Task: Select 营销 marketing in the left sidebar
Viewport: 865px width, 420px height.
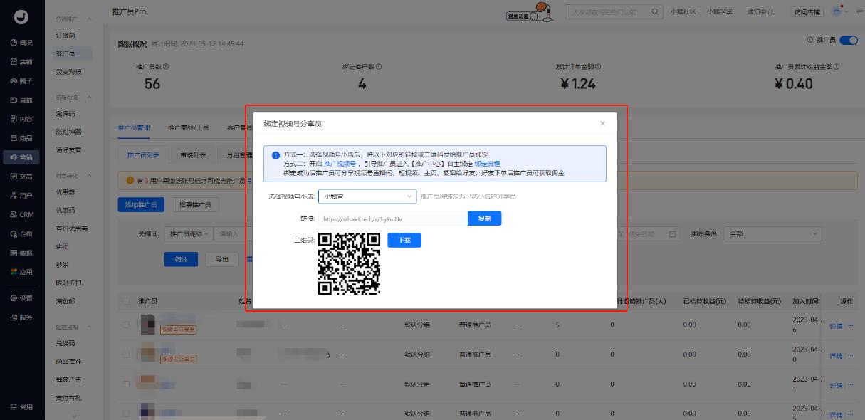Action: pos(21,157)
